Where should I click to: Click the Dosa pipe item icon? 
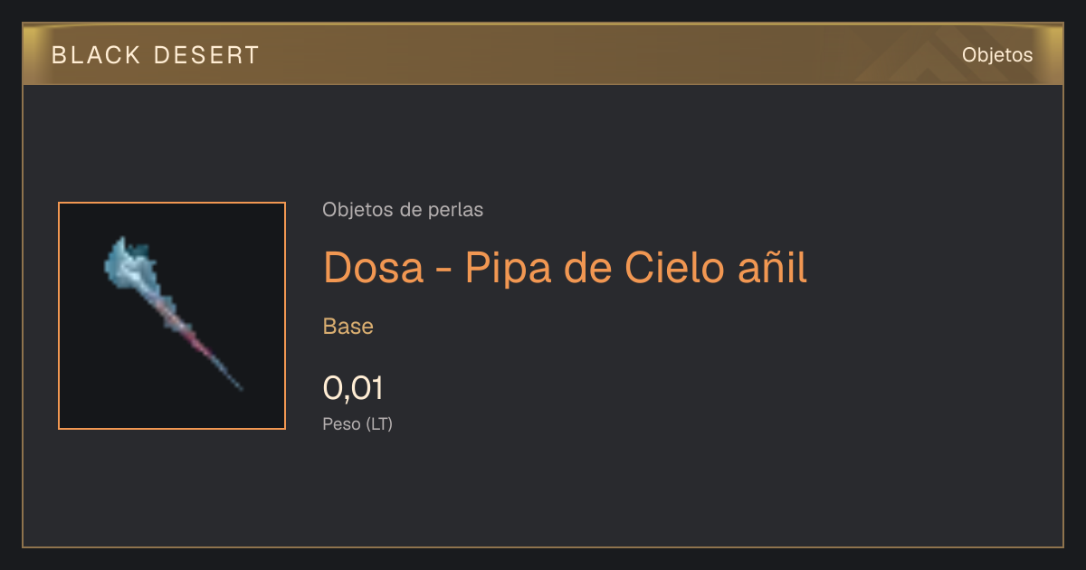pos(172,315)
